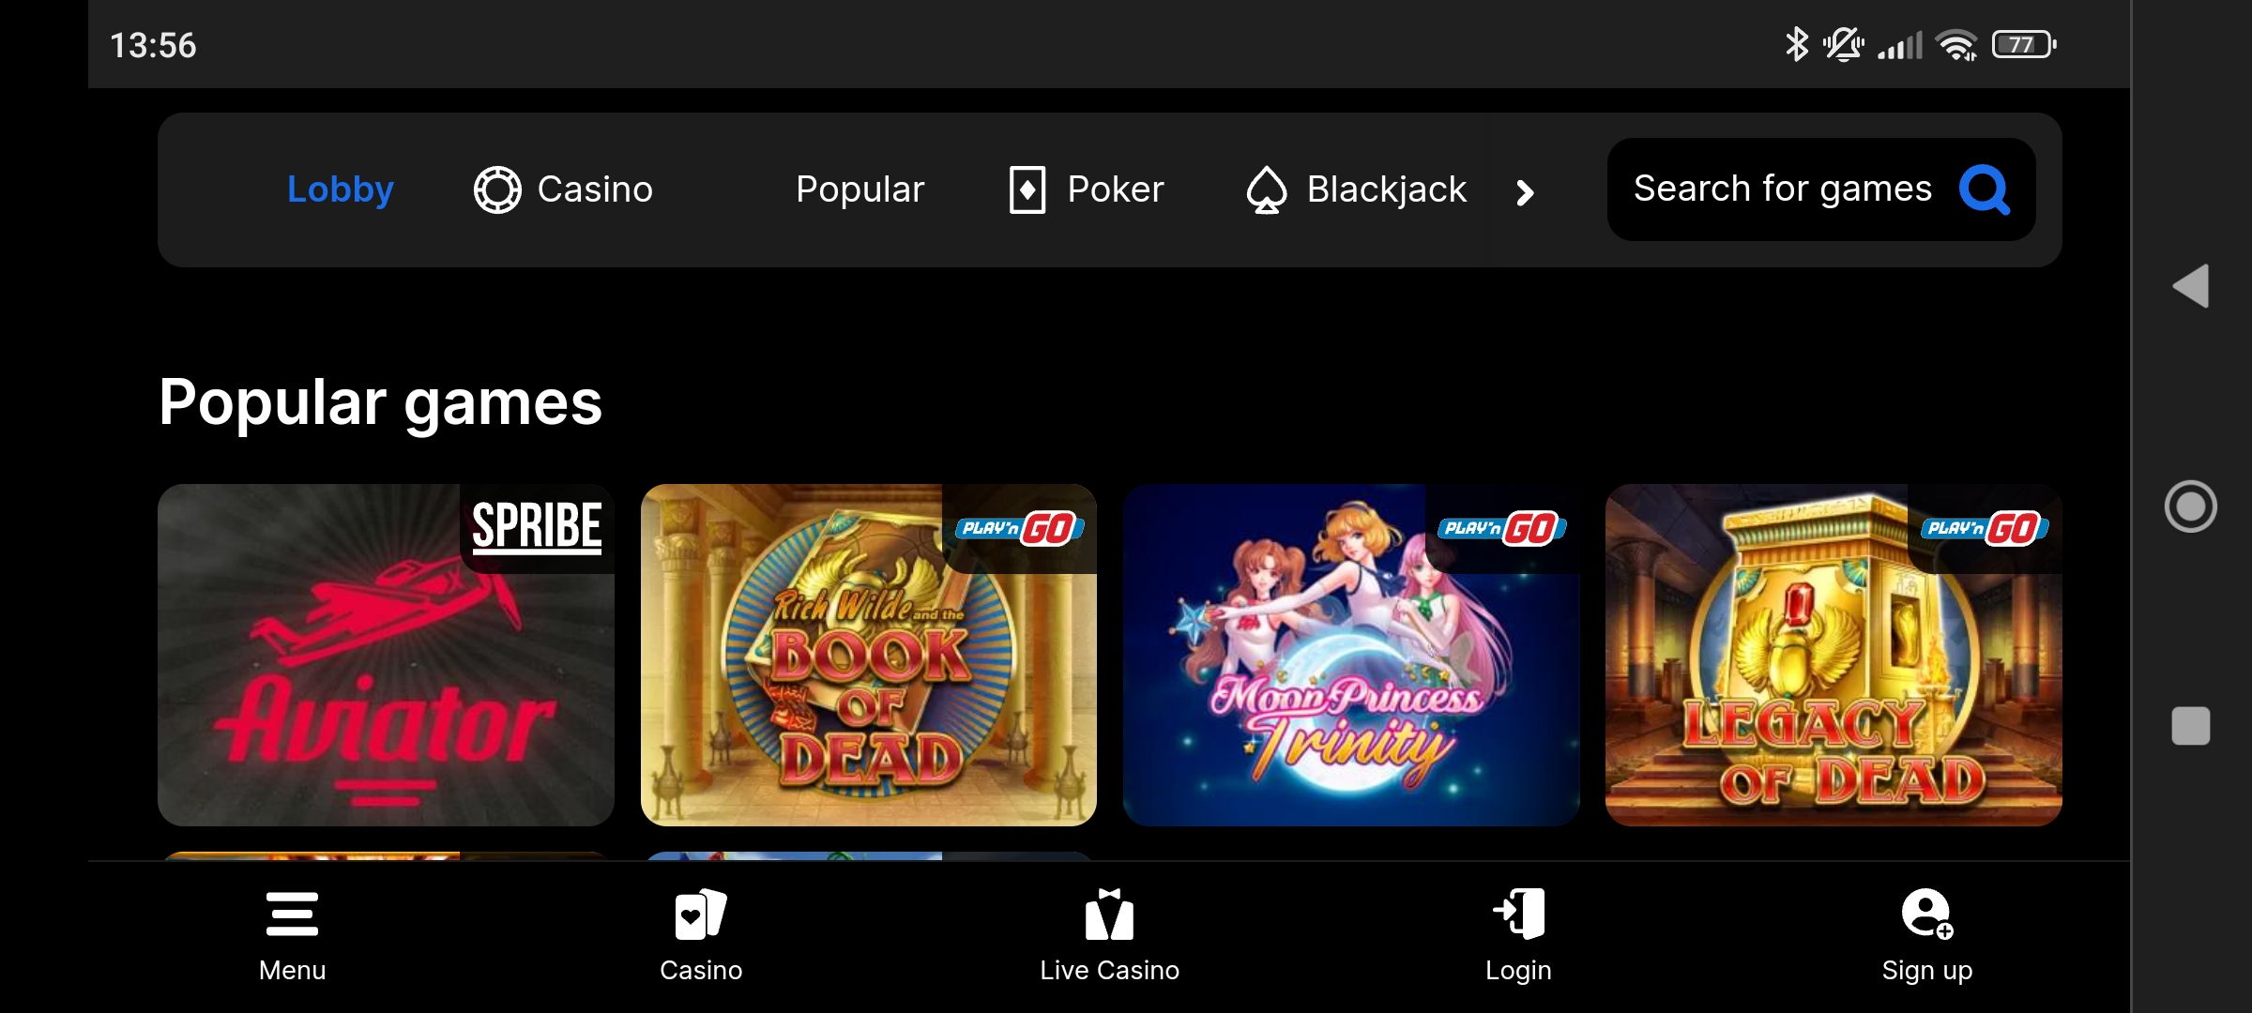
Task: Tap the Android recents square button
Action: (2191, 726)
